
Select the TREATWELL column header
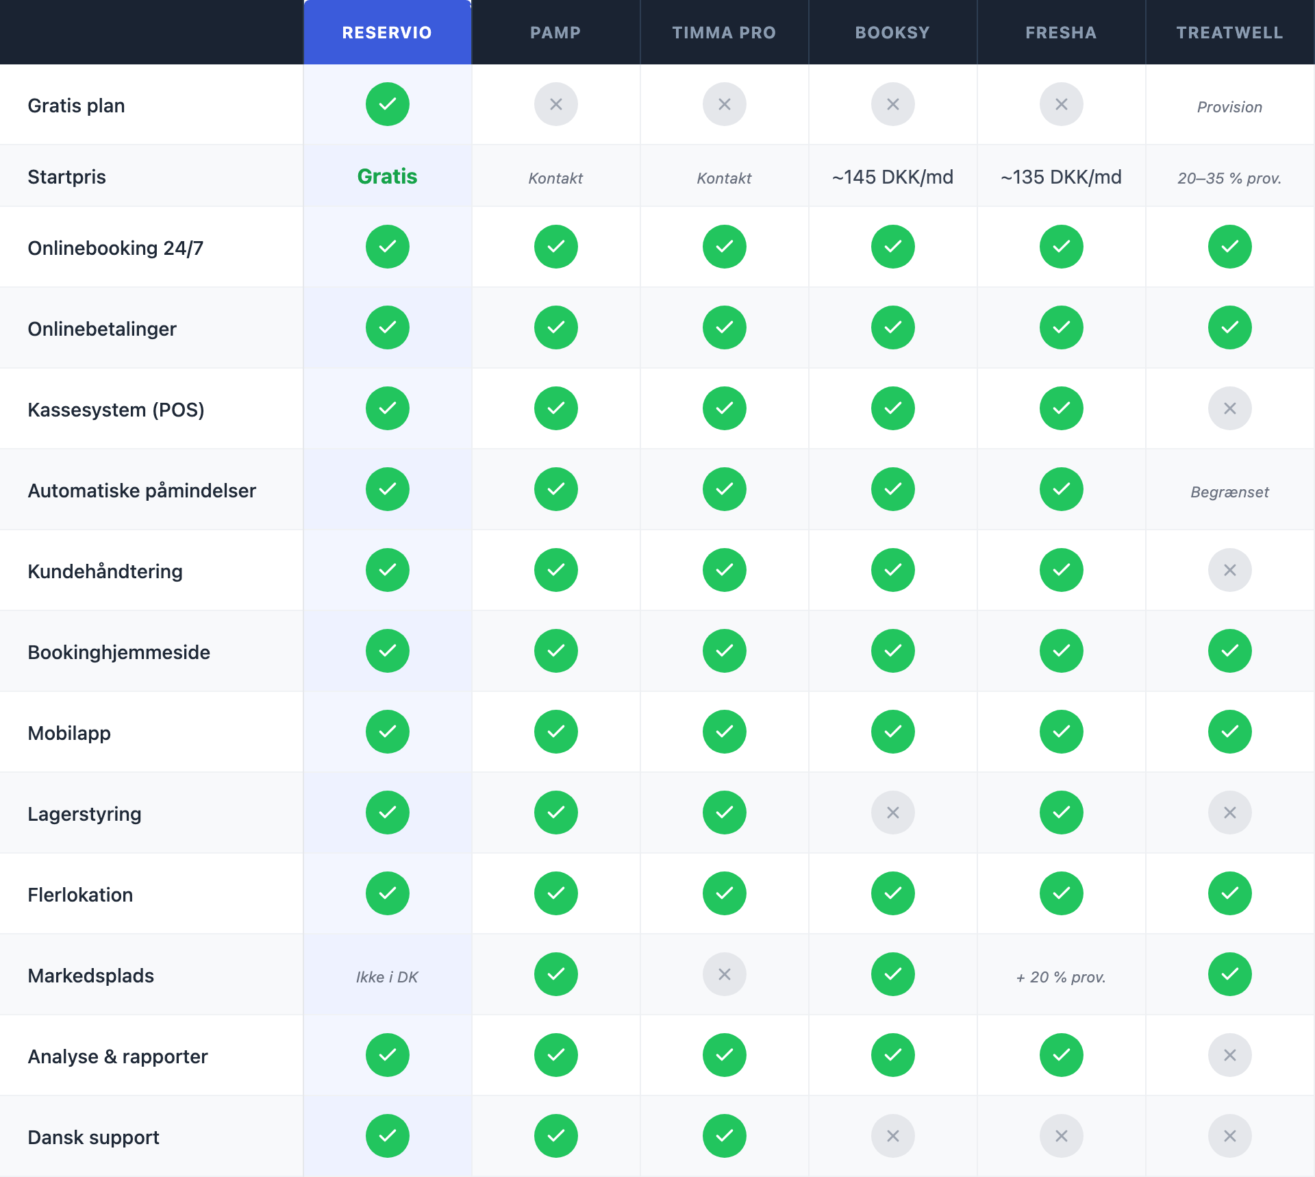coord(1229,32)
